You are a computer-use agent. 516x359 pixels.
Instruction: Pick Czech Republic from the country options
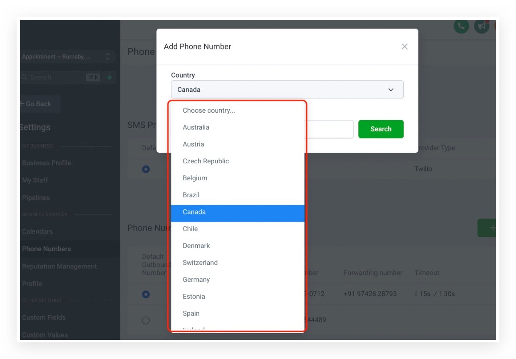[206, 161]
